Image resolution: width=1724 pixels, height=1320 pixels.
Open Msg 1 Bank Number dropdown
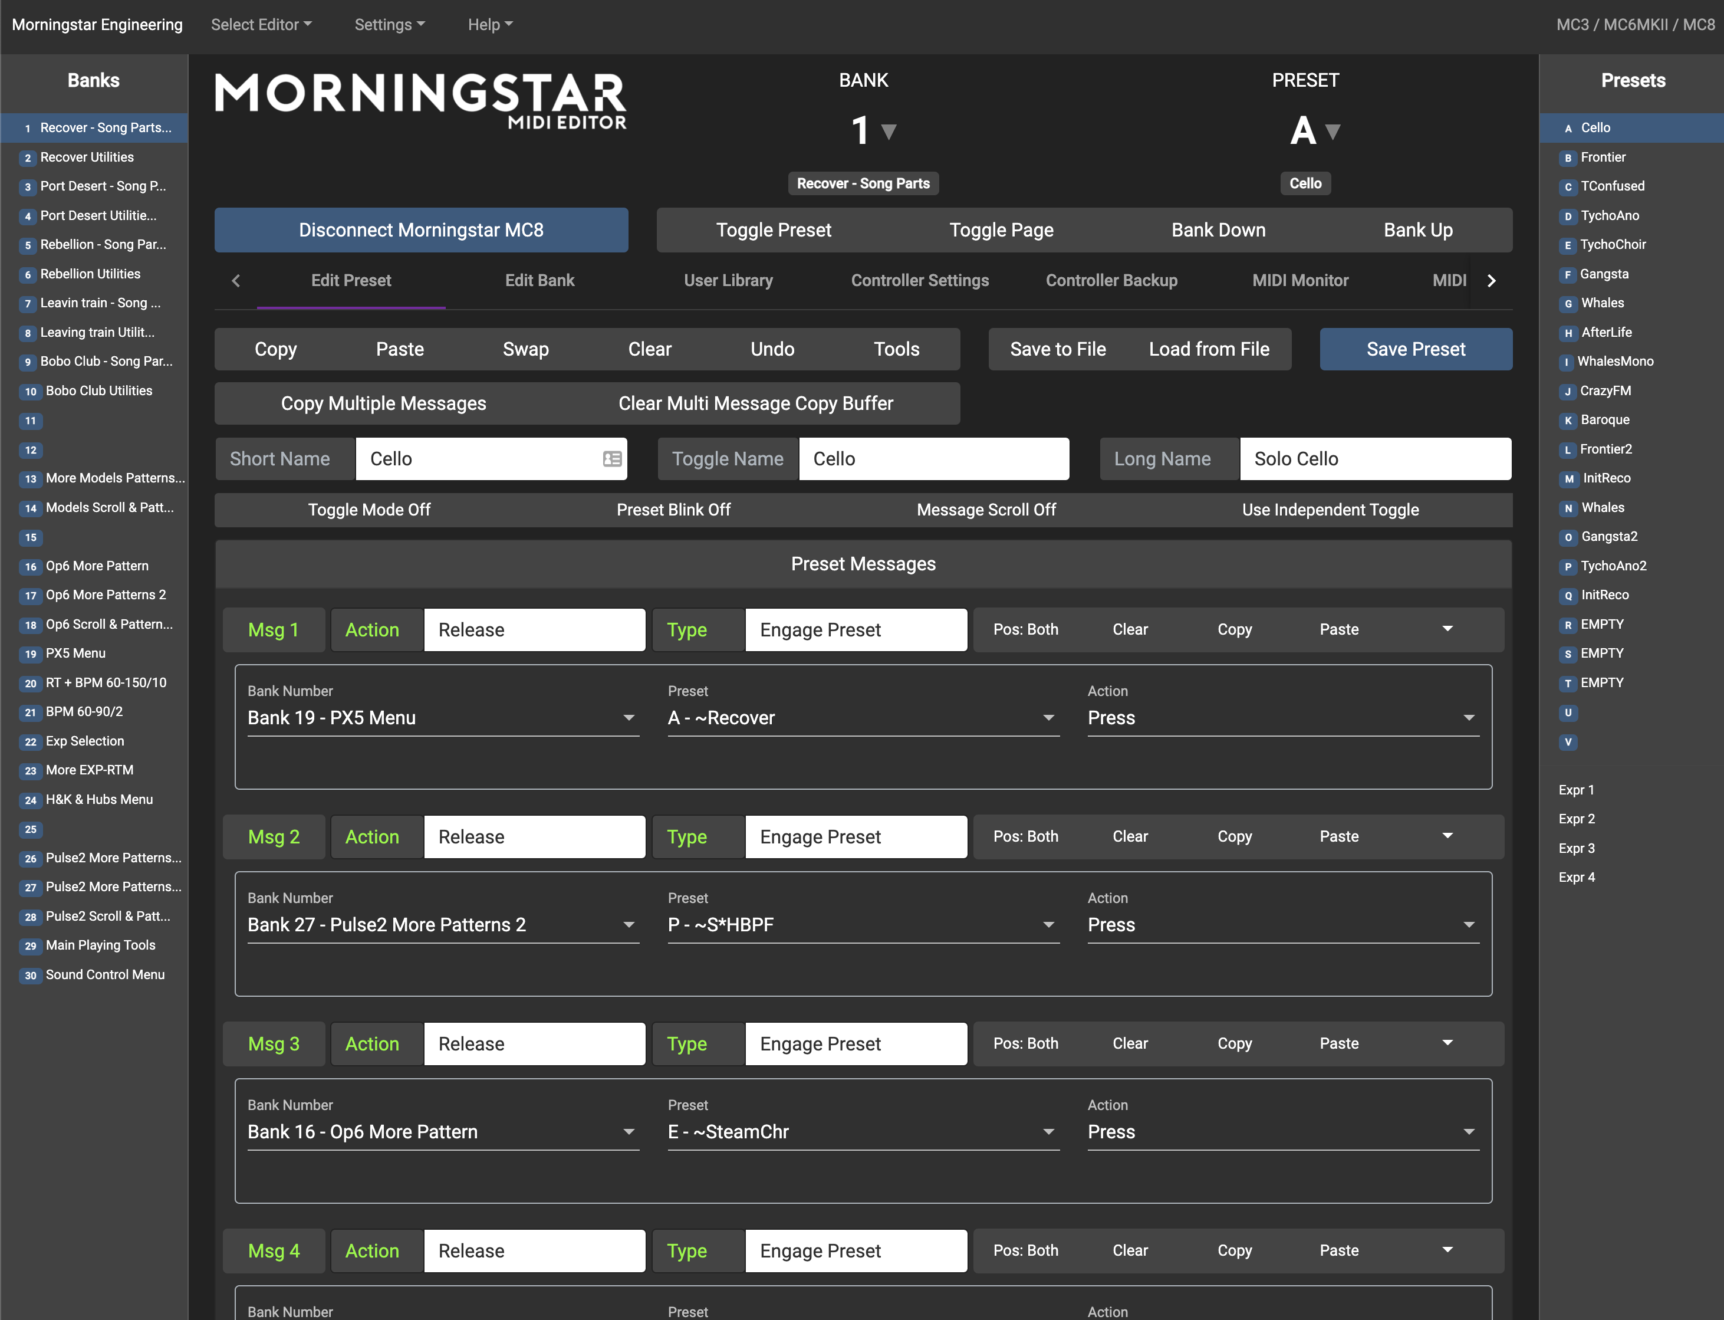pyautogui.click(x=442, y=718)
